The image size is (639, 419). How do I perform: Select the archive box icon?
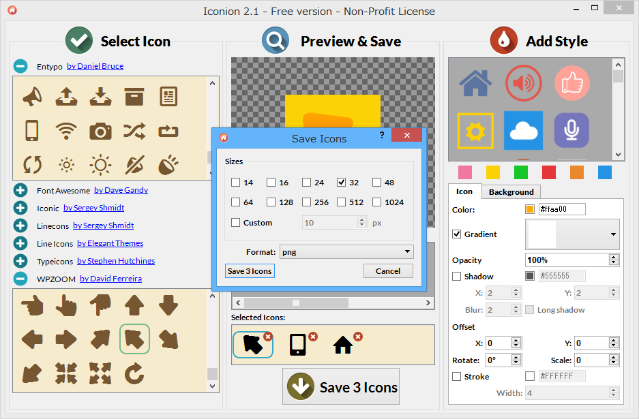pos(134,97)
